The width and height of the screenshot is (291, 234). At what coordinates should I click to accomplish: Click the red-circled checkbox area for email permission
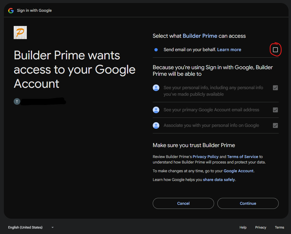tap(275, 49)
